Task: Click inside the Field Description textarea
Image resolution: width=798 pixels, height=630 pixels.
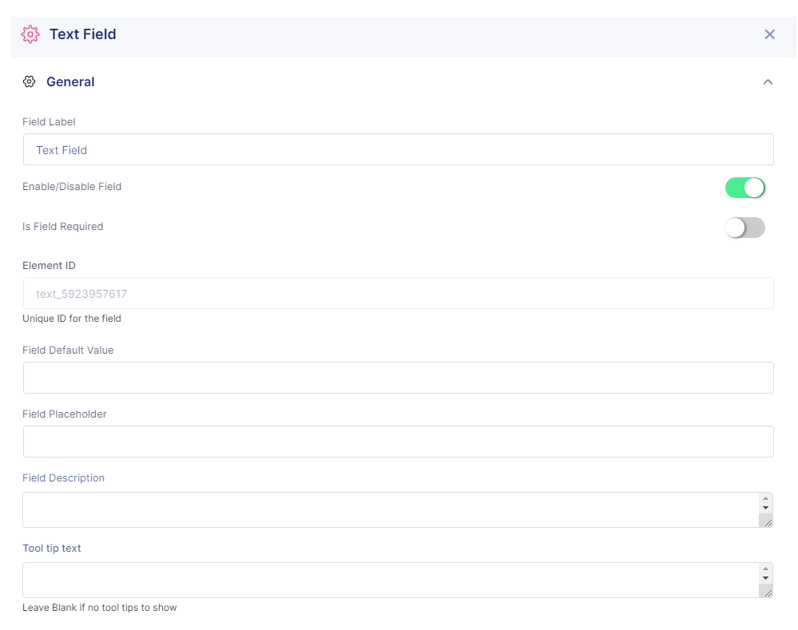Action: (x=391, y=509)
